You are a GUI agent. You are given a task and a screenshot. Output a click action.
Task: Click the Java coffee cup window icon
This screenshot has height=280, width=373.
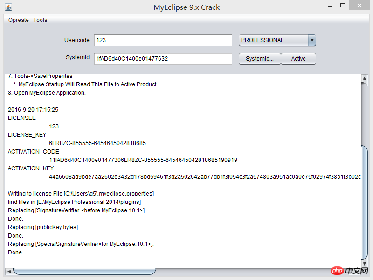coord(8,7)
